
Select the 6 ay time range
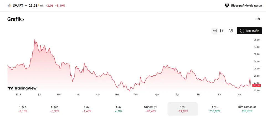click(x=119, y=109)
